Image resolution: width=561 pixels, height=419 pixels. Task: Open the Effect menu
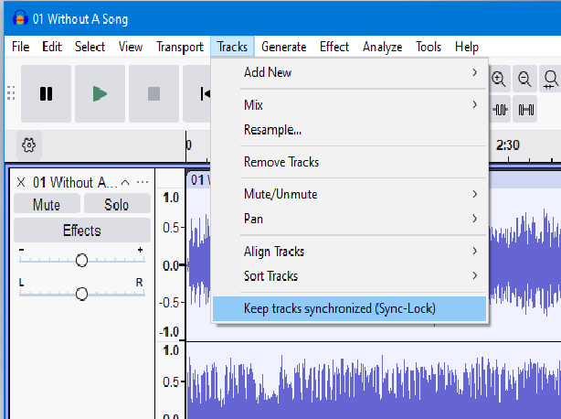coord(333,47)
